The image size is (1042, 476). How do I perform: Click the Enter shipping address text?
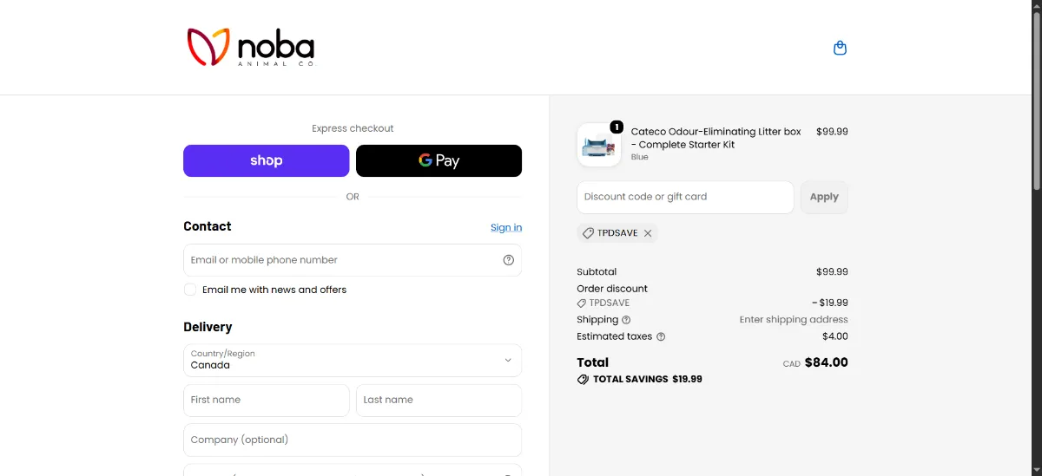coord(794,320)
